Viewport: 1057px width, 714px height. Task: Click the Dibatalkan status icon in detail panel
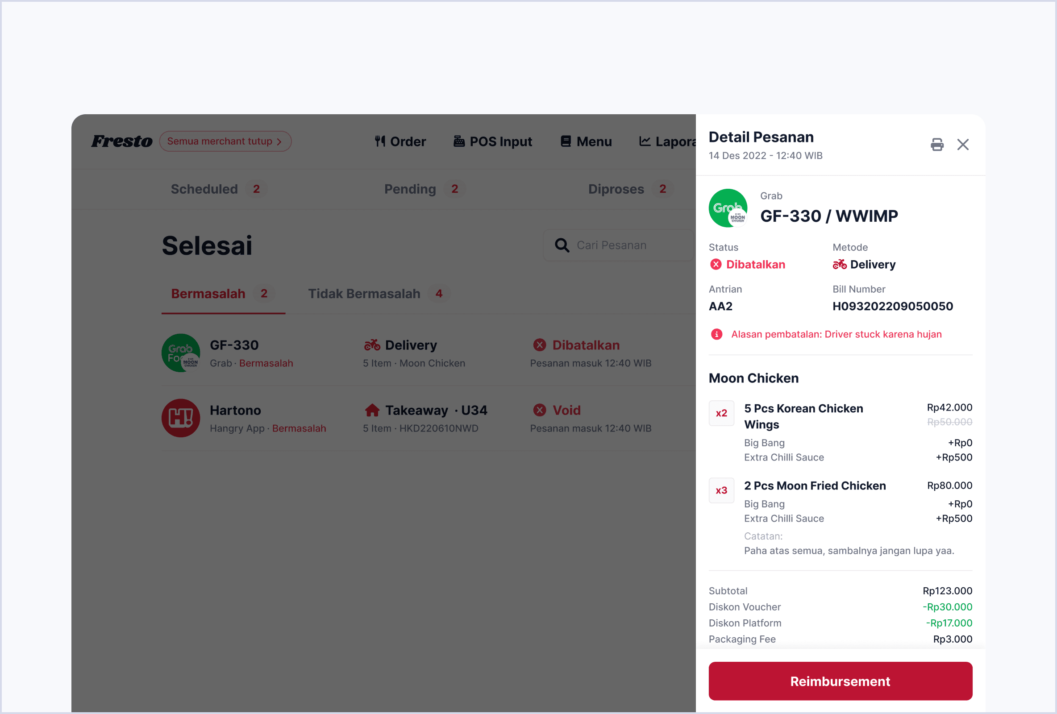pos(716,265)
